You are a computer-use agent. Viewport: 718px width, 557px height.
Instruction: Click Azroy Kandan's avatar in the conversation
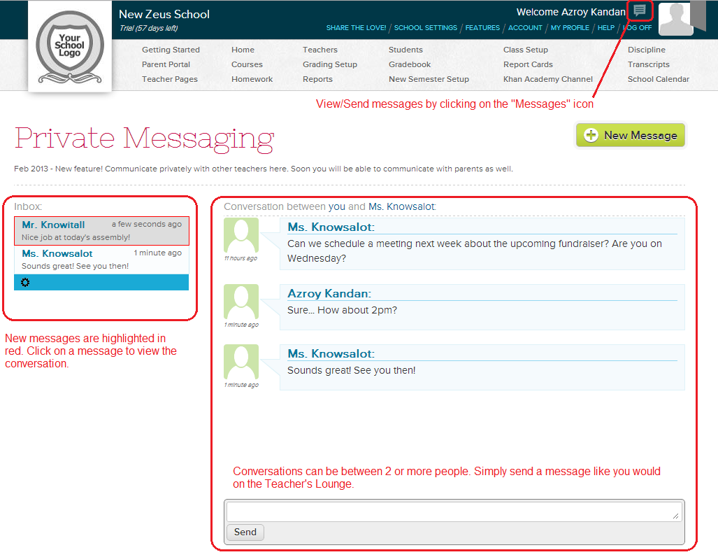click(240, 301)
